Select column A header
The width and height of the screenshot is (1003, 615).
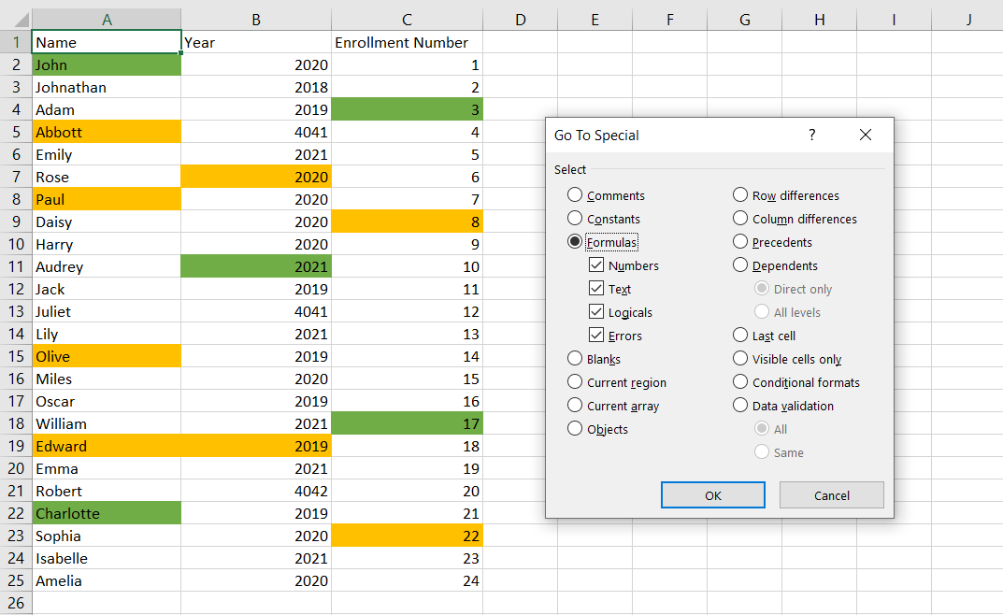107,20
